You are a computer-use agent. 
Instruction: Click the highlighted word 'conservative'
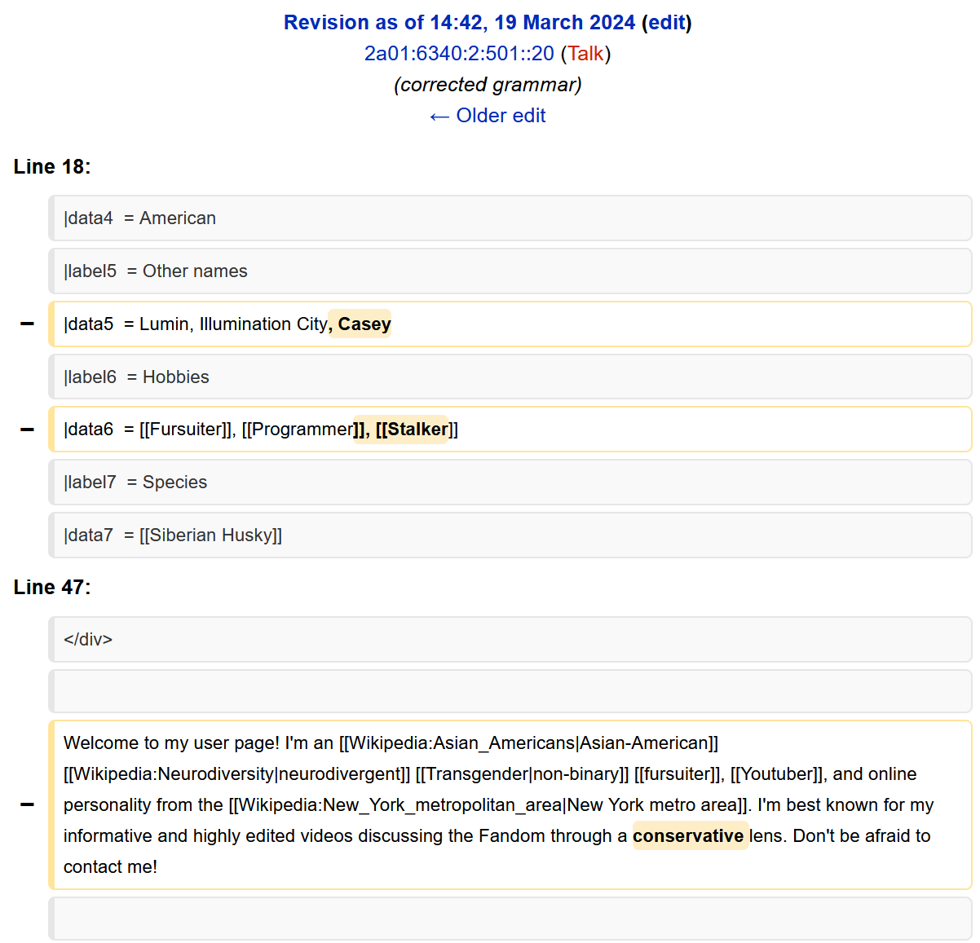[x=688, y=836]
